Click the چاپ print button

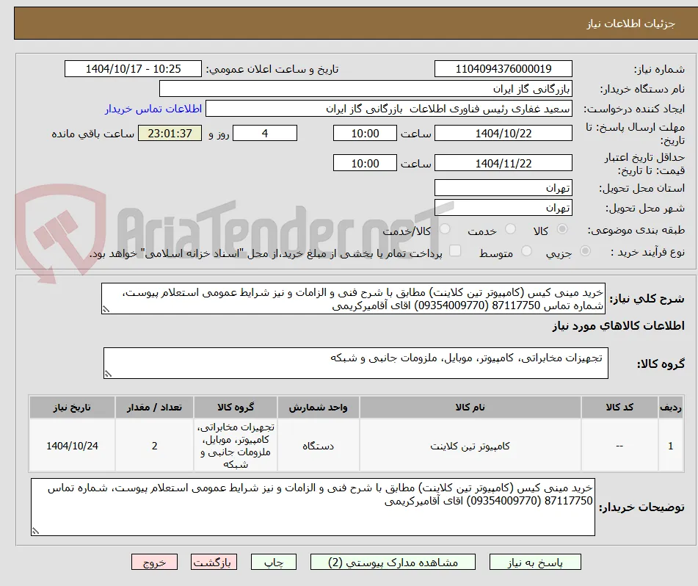click(273, 562)
